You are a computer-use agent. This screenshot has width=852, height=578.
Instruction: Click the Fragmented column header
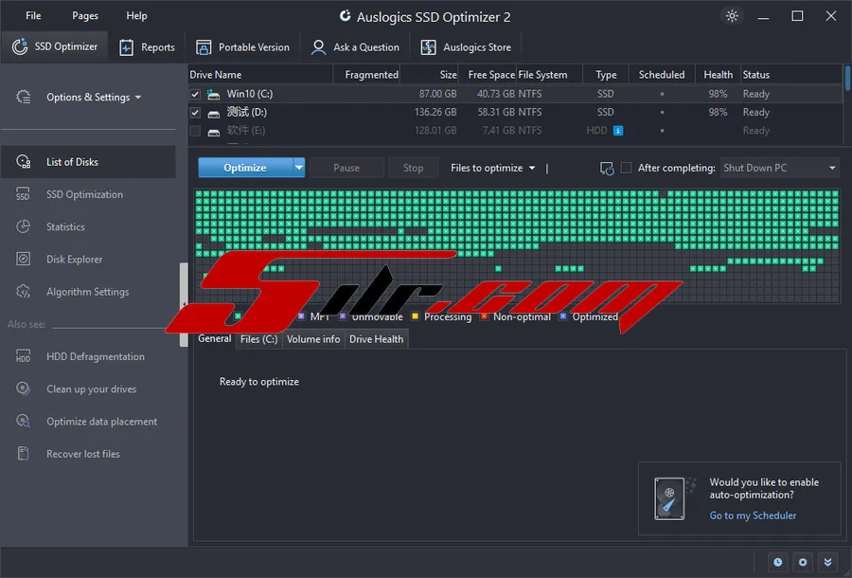(366, 75)
